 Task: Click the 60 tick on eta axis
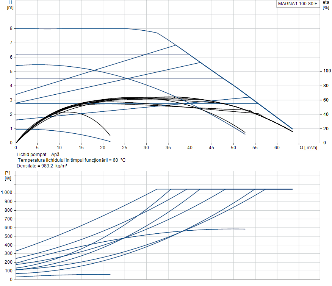pyautogui.click(x=326, y=100)
